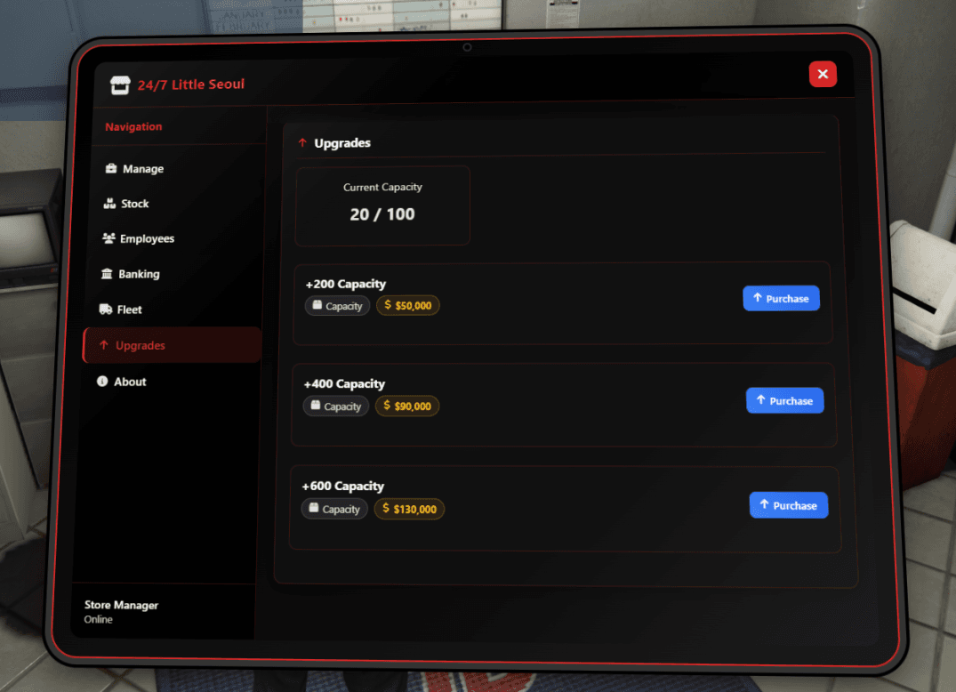Screen dimensions: 956x692
Task: Click the About info icon
Action: click(101, 381)
